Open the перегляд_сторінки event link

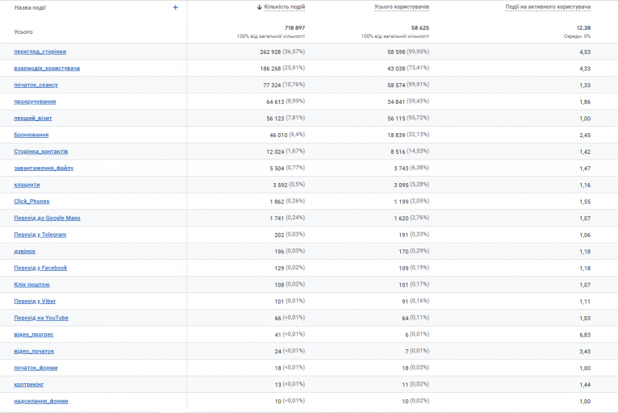coord(40,52)
